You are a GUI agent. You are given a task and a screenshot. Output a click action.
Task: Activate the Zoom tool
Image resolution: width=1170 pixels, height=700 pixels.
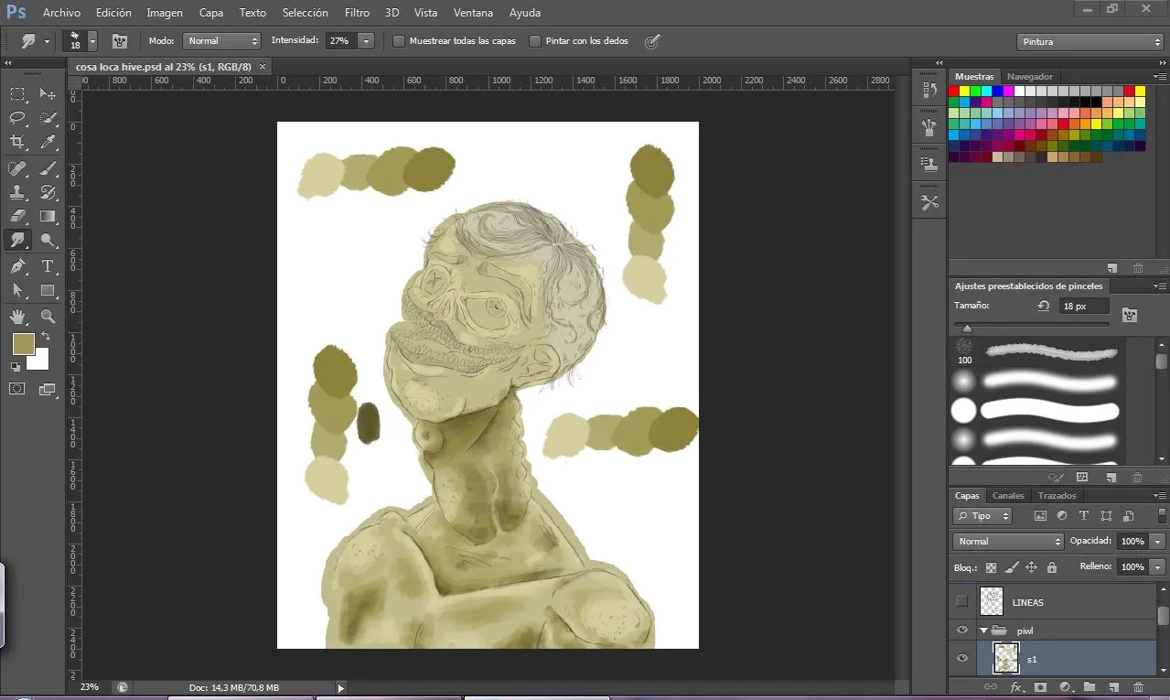[48, 317]
